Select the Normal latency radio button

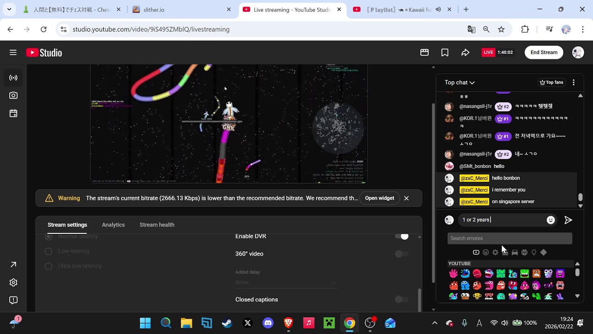(48, 237)
